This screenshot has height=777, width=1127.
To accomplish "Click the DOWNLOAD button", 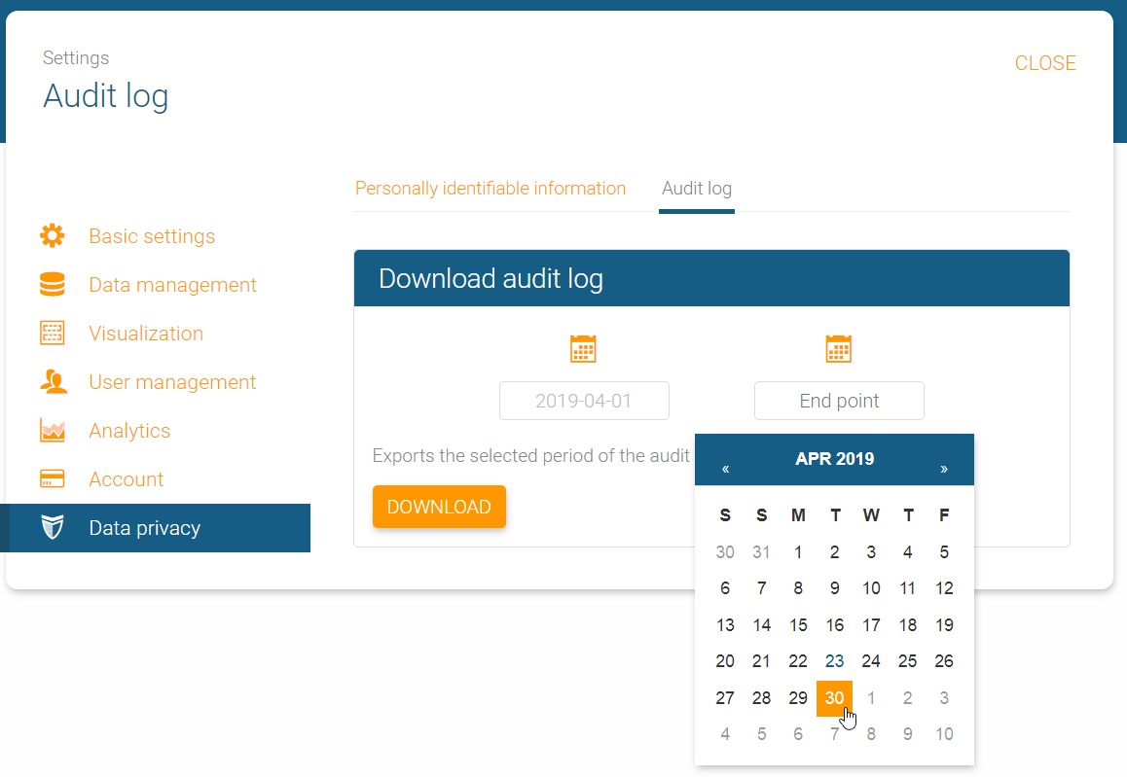I will pos(439,507).
